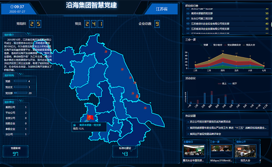Viewport: 272px width, 167px height.
Task: Toggle 党课 series in chart legend
Action: pos(204,45)
